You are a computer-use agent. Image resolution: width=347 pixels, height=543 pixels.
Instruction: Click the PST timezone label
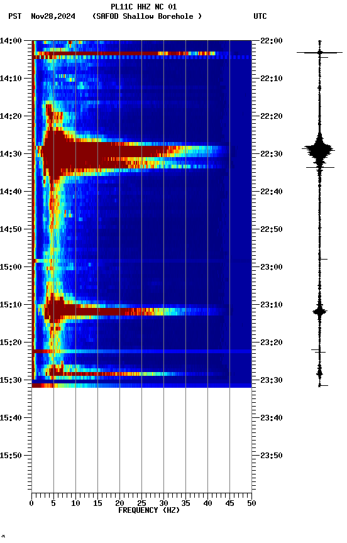(x=15, y=16)
